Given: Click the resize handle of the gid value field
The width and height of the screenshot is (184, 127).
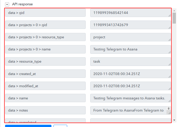Looking at the screenshot, I should click(x=170, y=15).
